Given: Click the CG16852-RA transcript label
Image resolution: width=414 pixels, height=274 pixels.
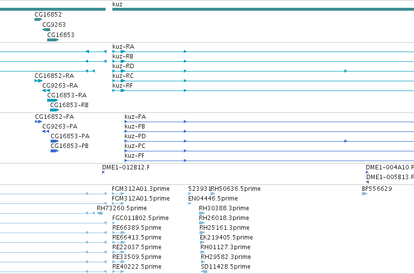Looking at the screenshot, I should click(x=54, y=76).
